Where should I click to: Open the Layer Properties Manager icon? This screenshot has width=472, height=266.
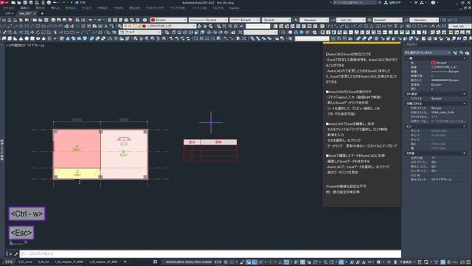(x=119, y=27)
